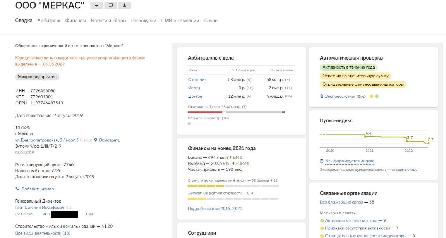Open Все ближайшие связи list
This screenshot has height=238, width=446.
[x=341, y=202]
